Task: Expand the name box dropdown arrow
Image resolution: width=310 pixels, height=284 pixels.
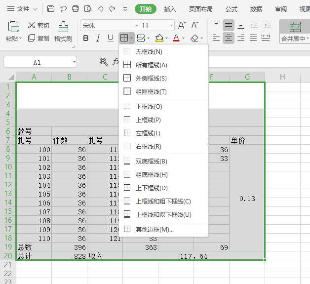Action: 74,62
